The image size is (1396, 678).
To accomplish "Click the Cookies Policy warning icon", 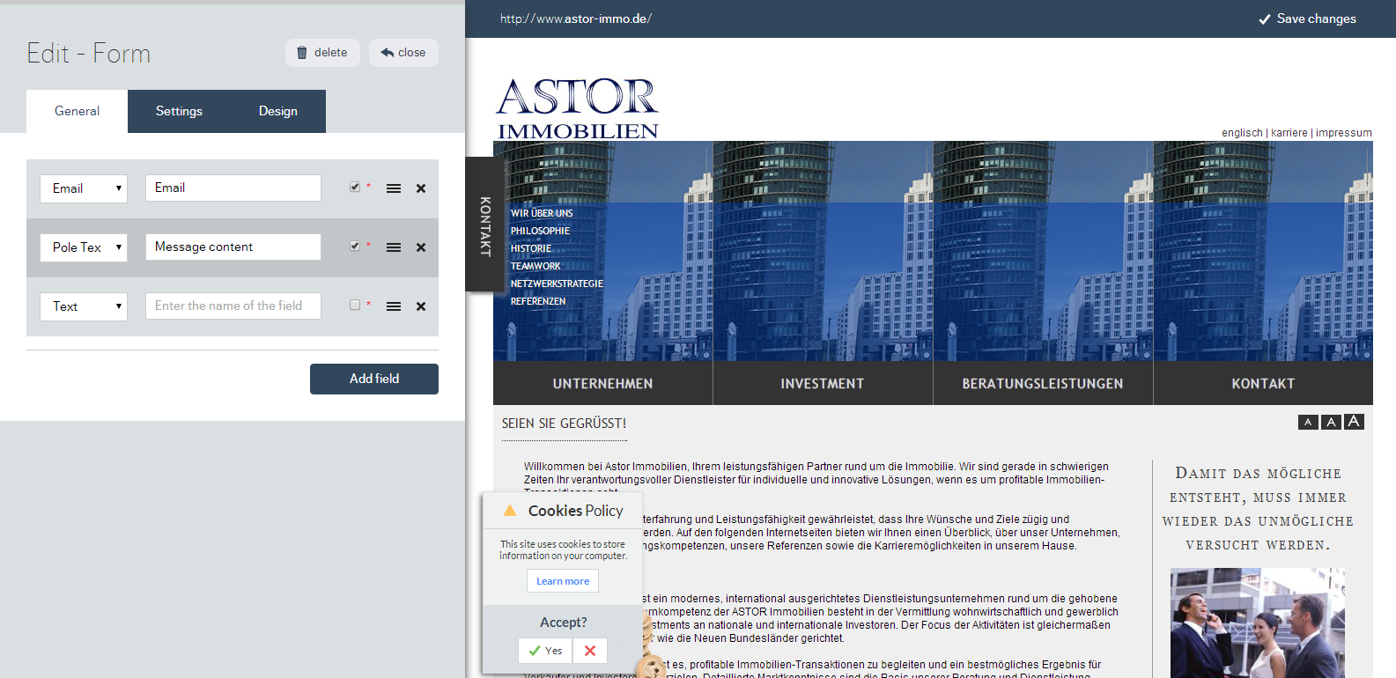I will pos(510,510).
